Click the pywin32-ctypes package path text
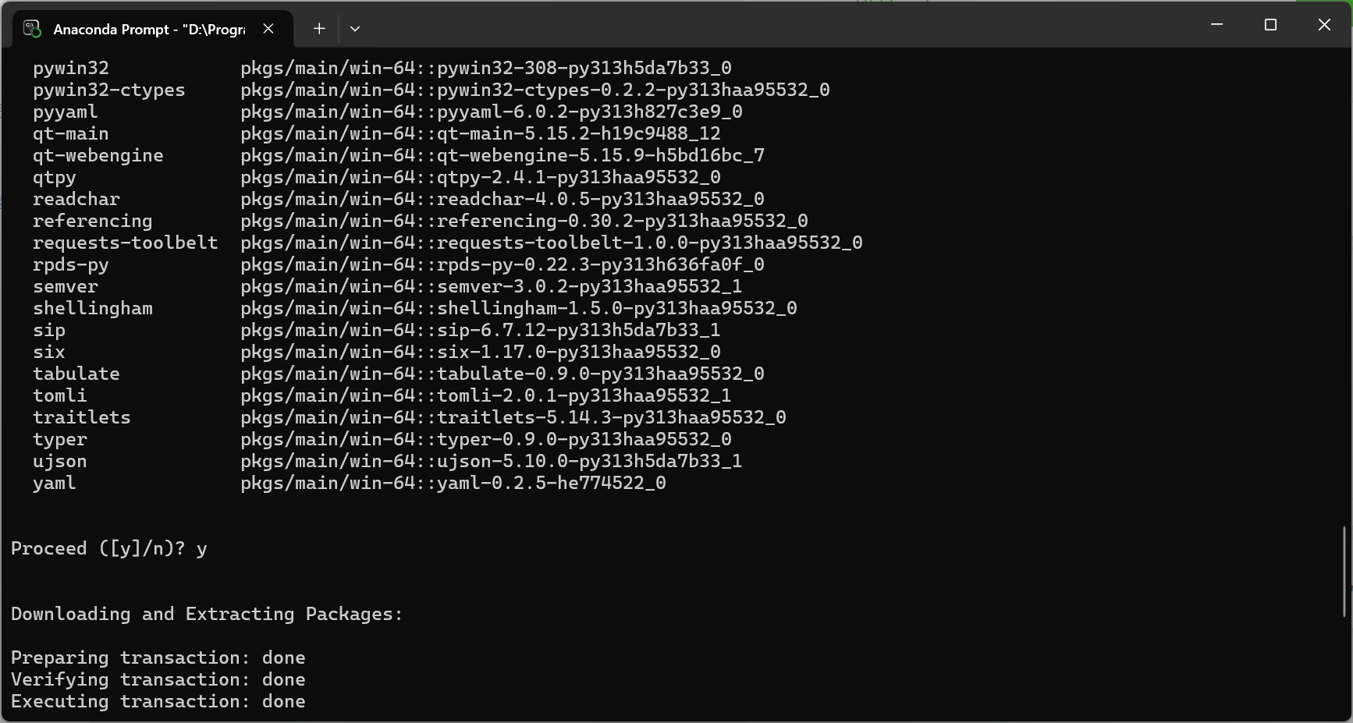Image resolution: width=1353 pixels, height=723 pixels. click(x=535, y=90)
